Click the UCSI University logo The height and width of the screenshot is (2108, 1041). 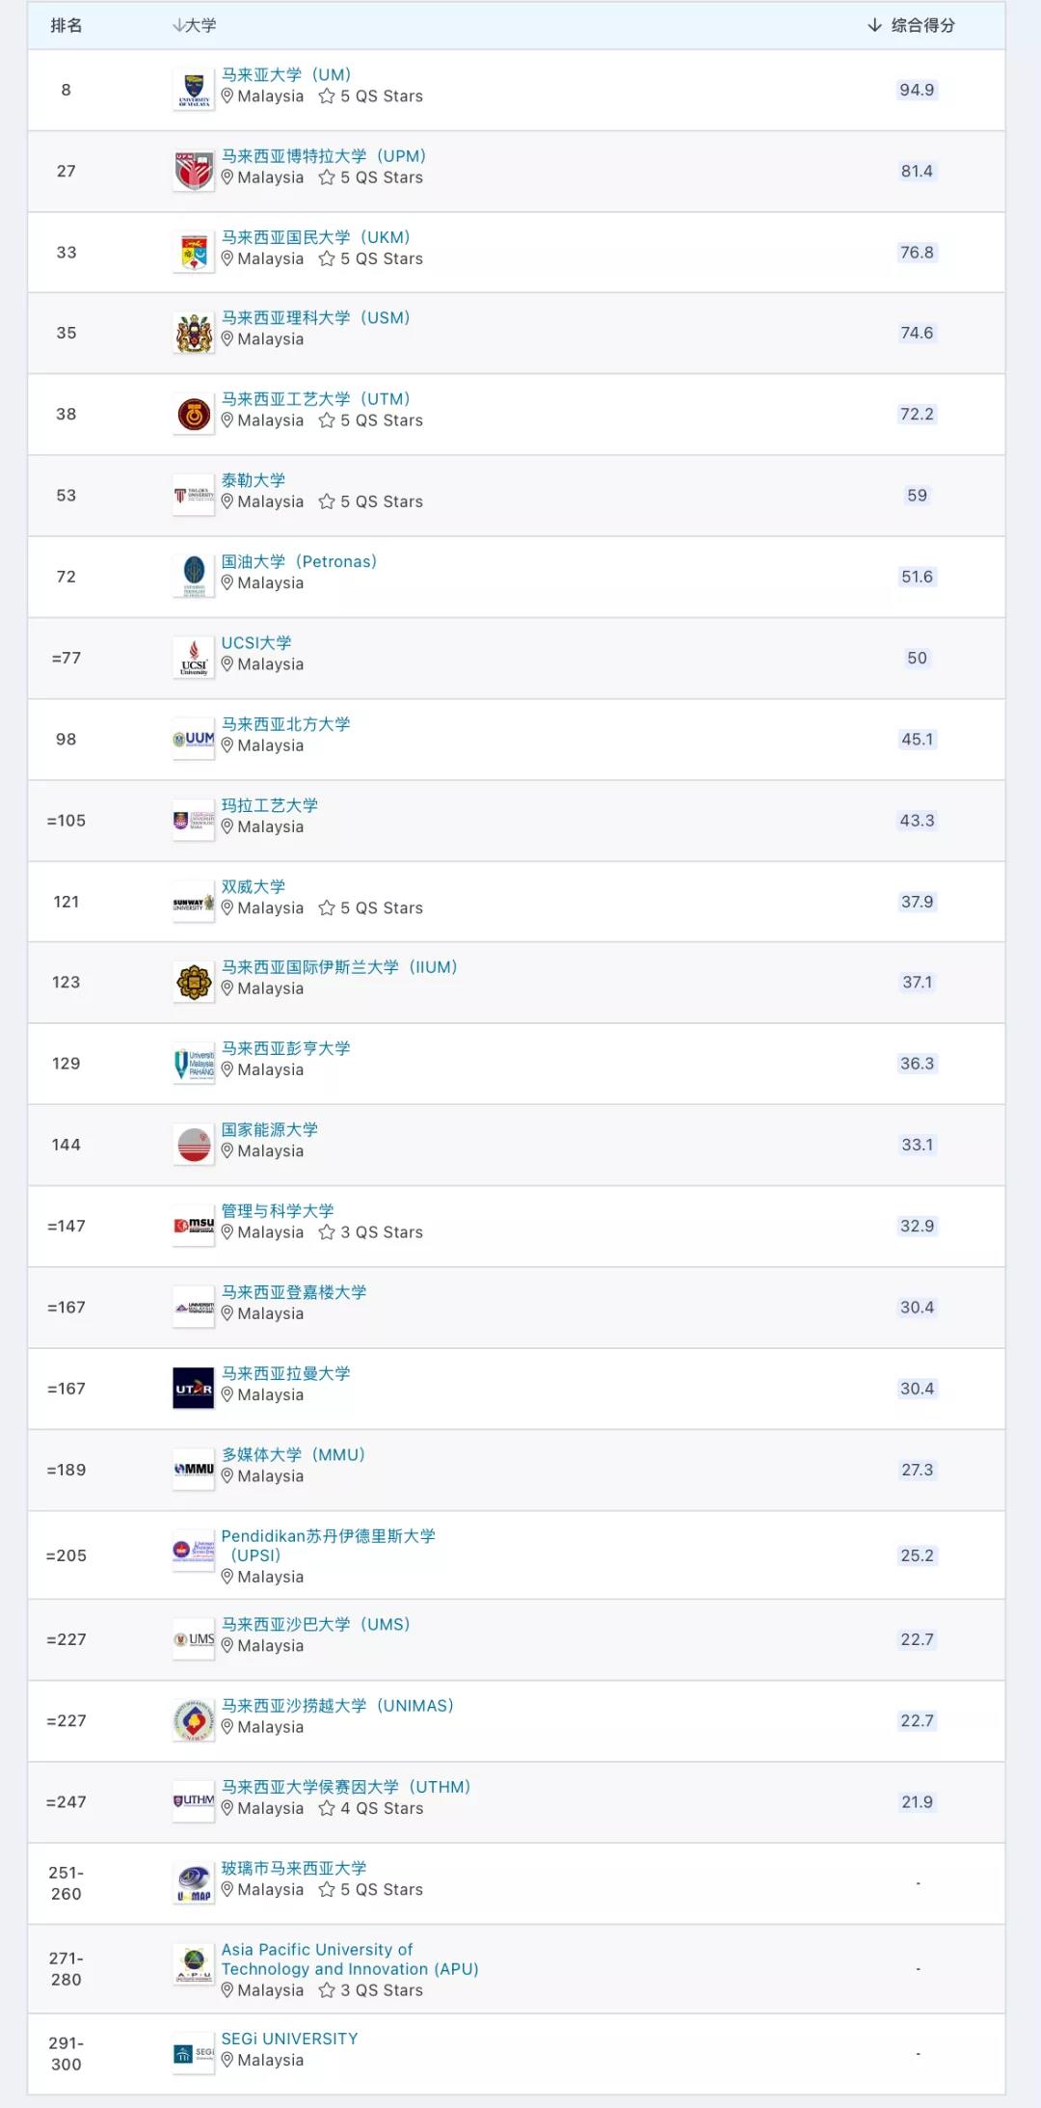coord(194,658)
